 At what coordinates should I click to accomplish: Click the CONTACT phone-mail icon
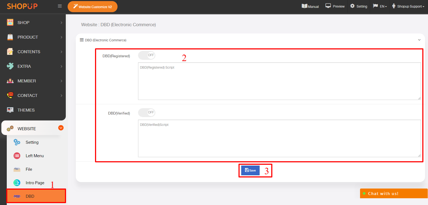pyautogui.click(x=10, y=95)
